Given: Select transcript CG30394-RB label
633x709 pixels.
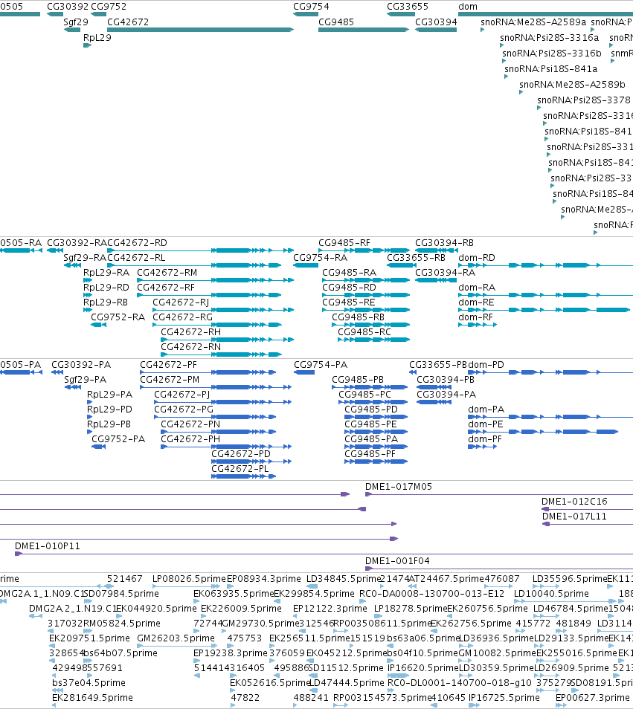Looking at the screenshot, I should point(445,243).
